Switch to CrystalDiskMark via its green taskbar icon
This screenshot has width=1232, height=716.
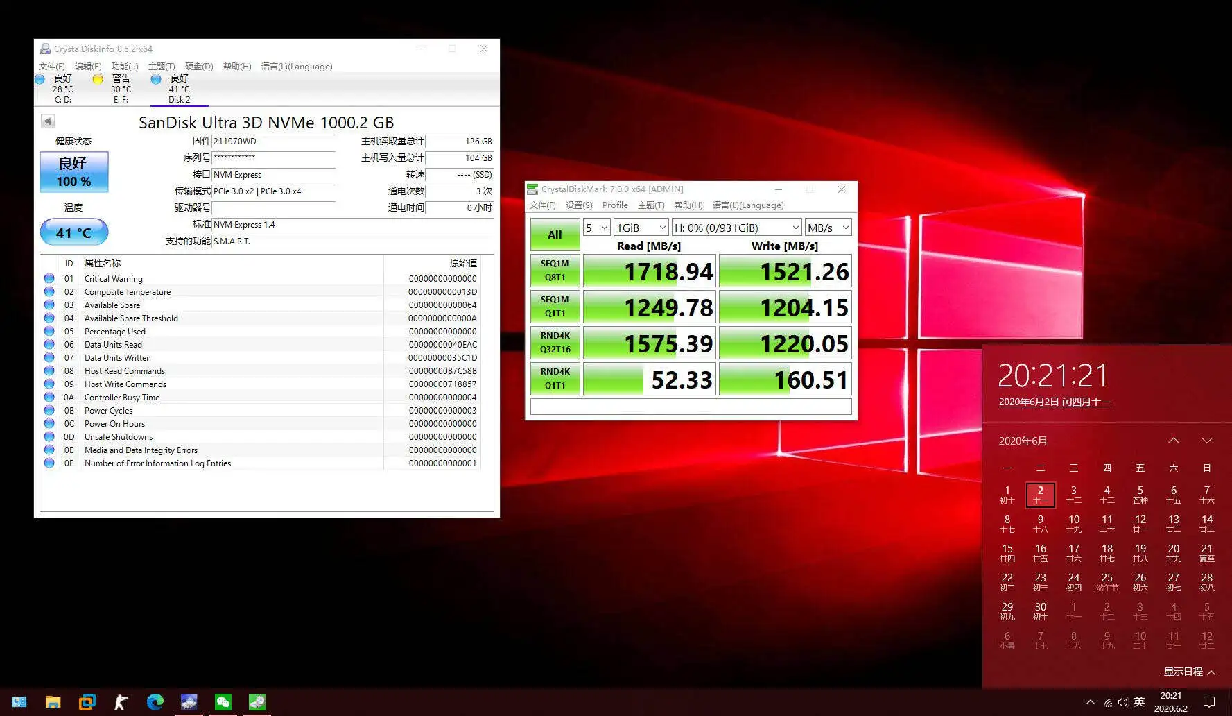point(257,702)
